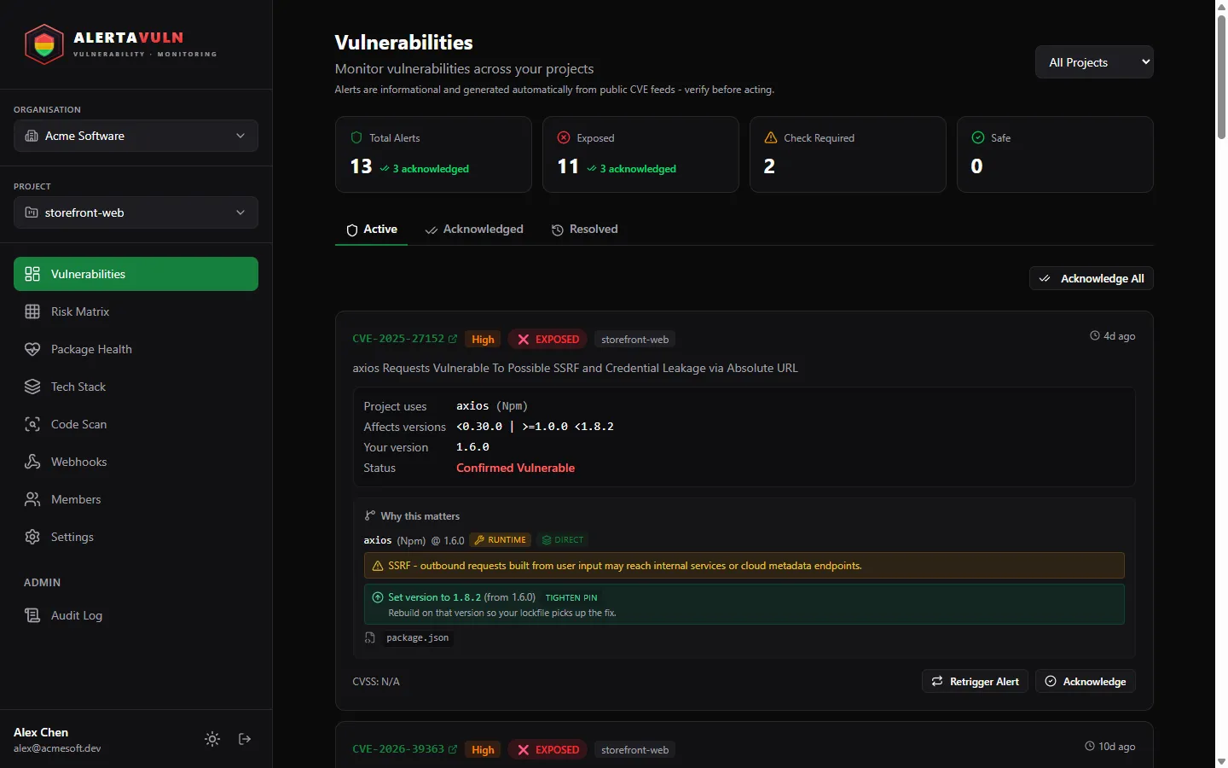Click the upgrade arrow icon by Set version
This screenshot has width=1228, height=768.
378,597
